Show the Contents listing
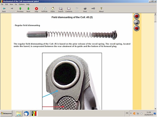Viewport: 157px width, 117px height. pyautogui.click(x=69, y=10)
